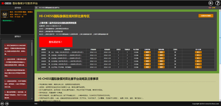Click up arrow of the tips panel scrollbar

coord(32,41)
